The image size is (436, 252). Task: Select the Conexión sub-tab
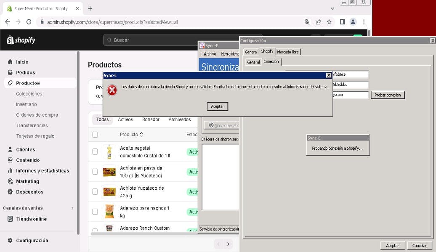click(x=271, y=61)
